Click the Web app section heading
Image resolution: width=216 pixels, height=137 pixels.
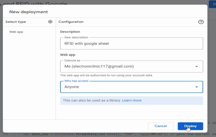[x=68, y=55]
